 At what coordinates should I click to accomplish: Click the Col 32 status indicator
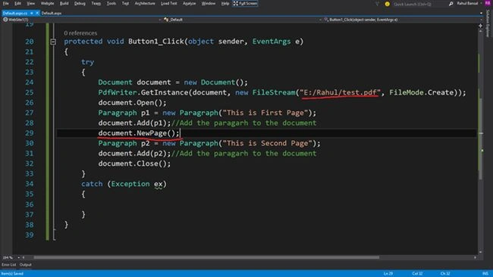(x=417, y=273)
